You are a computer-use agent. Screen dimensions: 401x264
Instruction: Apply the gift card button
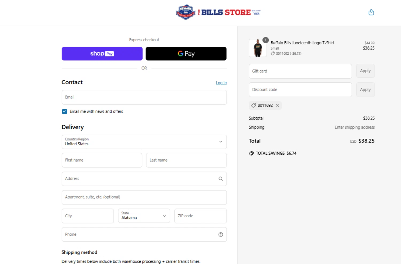[x=365, y=71]
